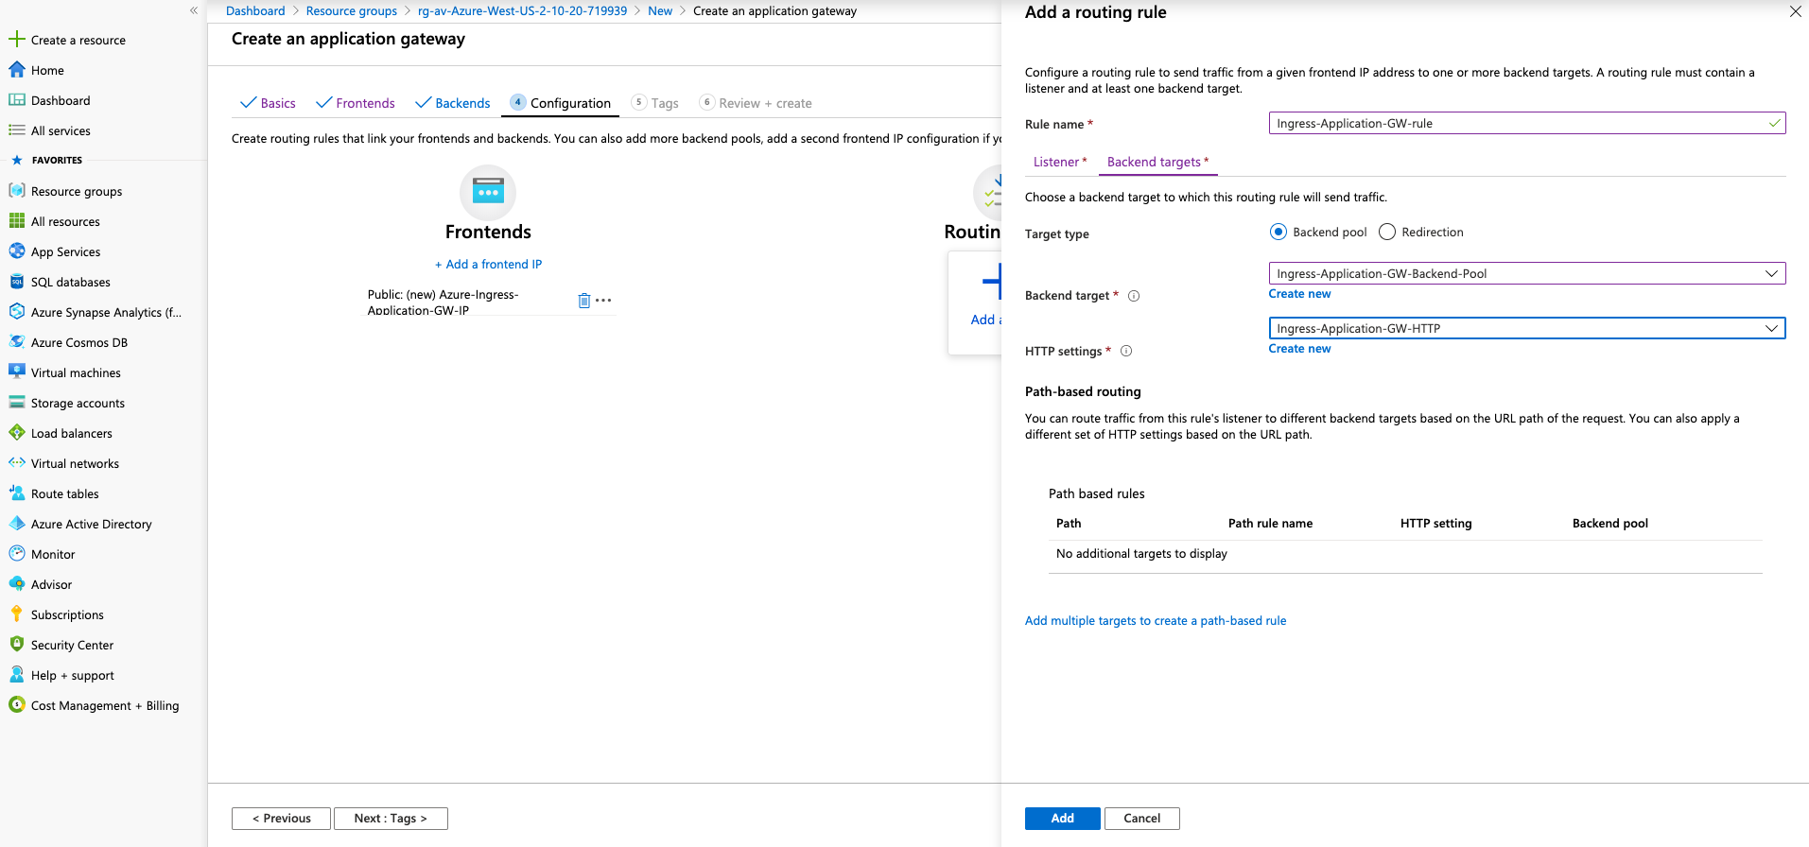
Task: Open the Review + create wizard tab
Action: pyautogui.click(x=756, y=103)
